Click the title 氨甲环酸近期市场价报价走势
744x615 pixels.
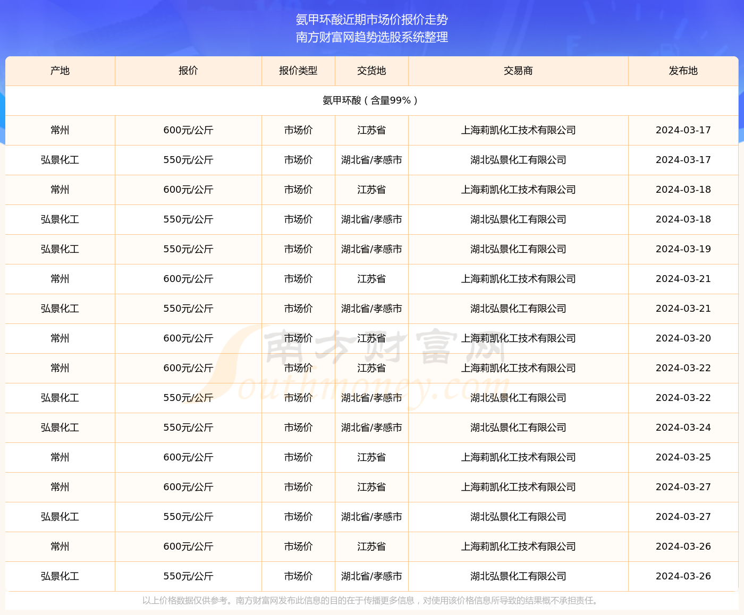372,20
